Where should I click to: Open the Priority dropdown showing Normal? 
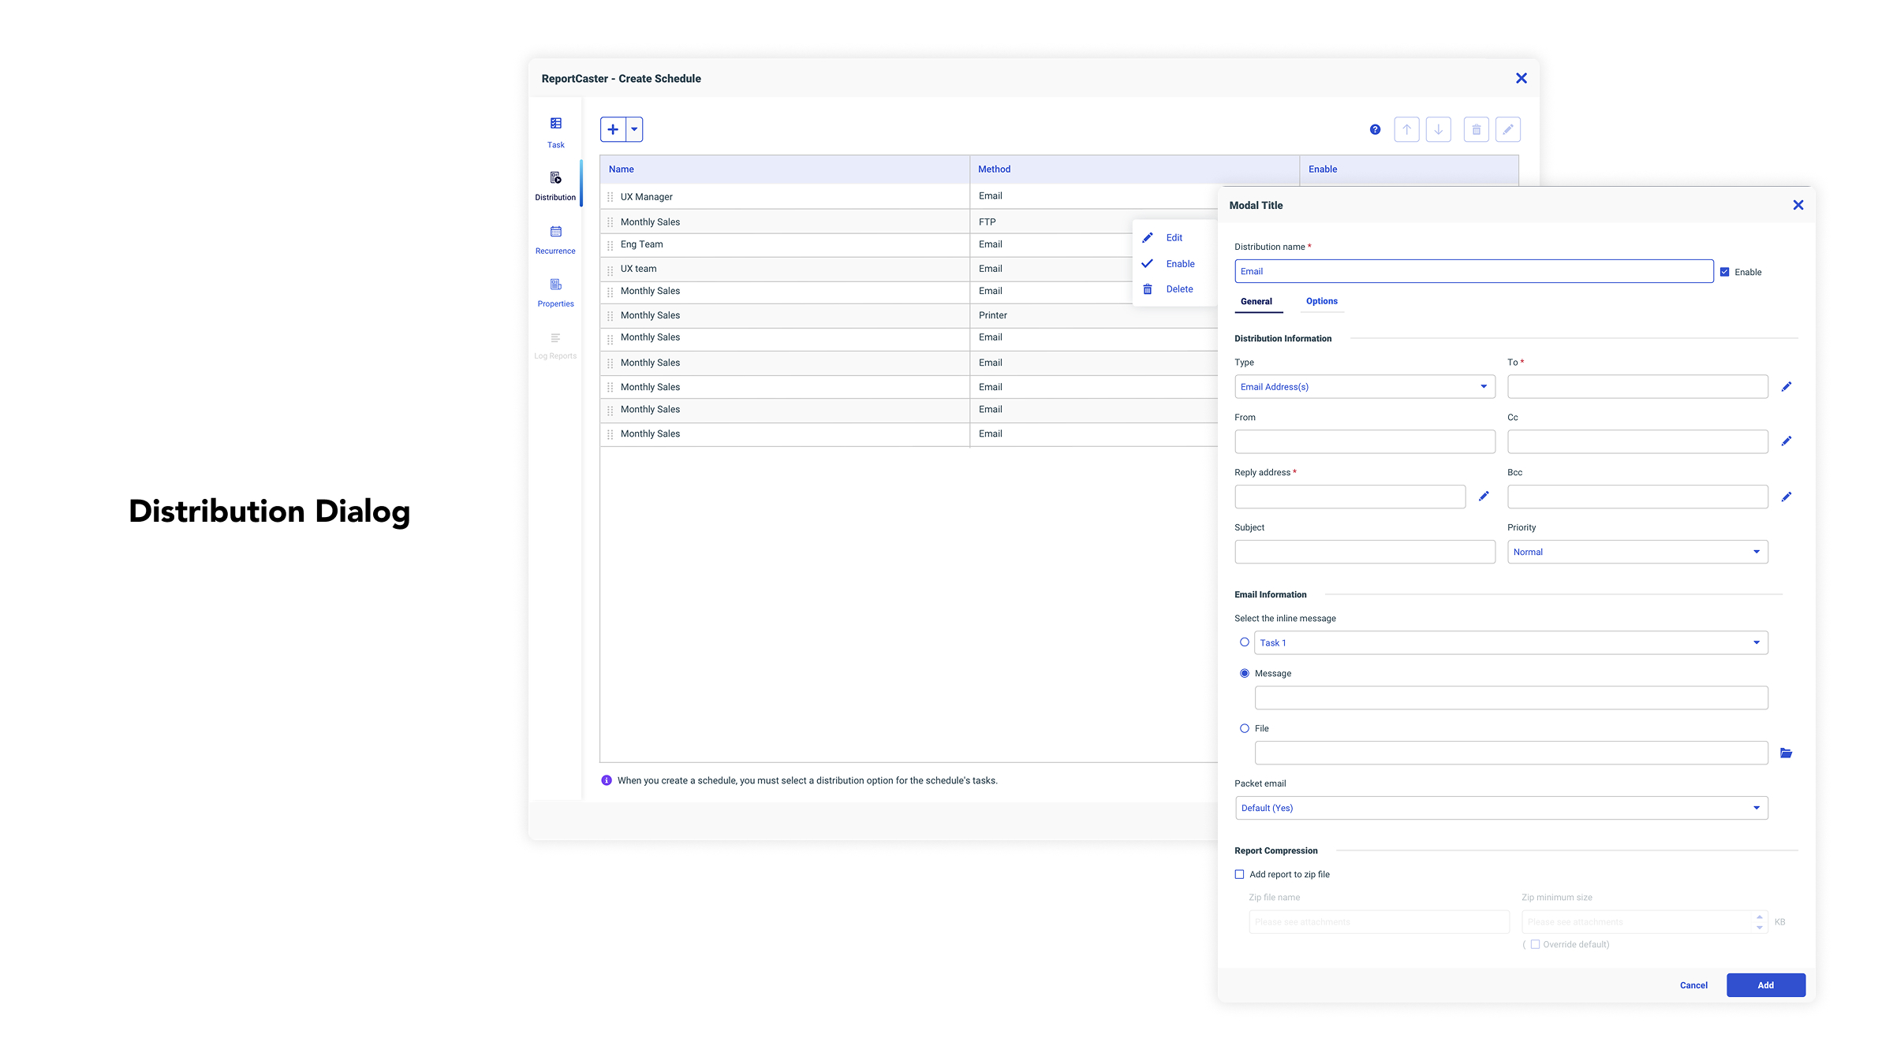(1637, 552)
